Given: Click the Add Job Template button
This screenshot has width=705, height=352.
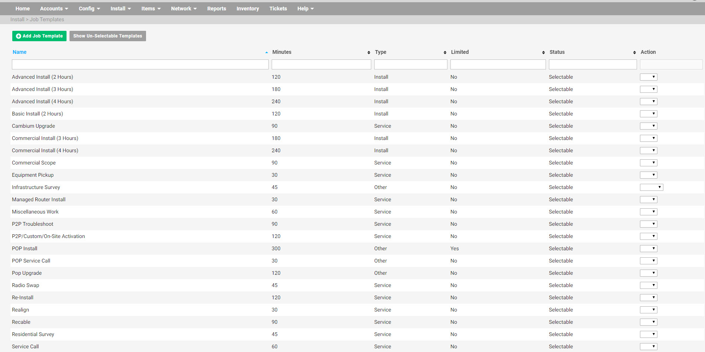Looking at the screenshot, I should coord(39,36).
